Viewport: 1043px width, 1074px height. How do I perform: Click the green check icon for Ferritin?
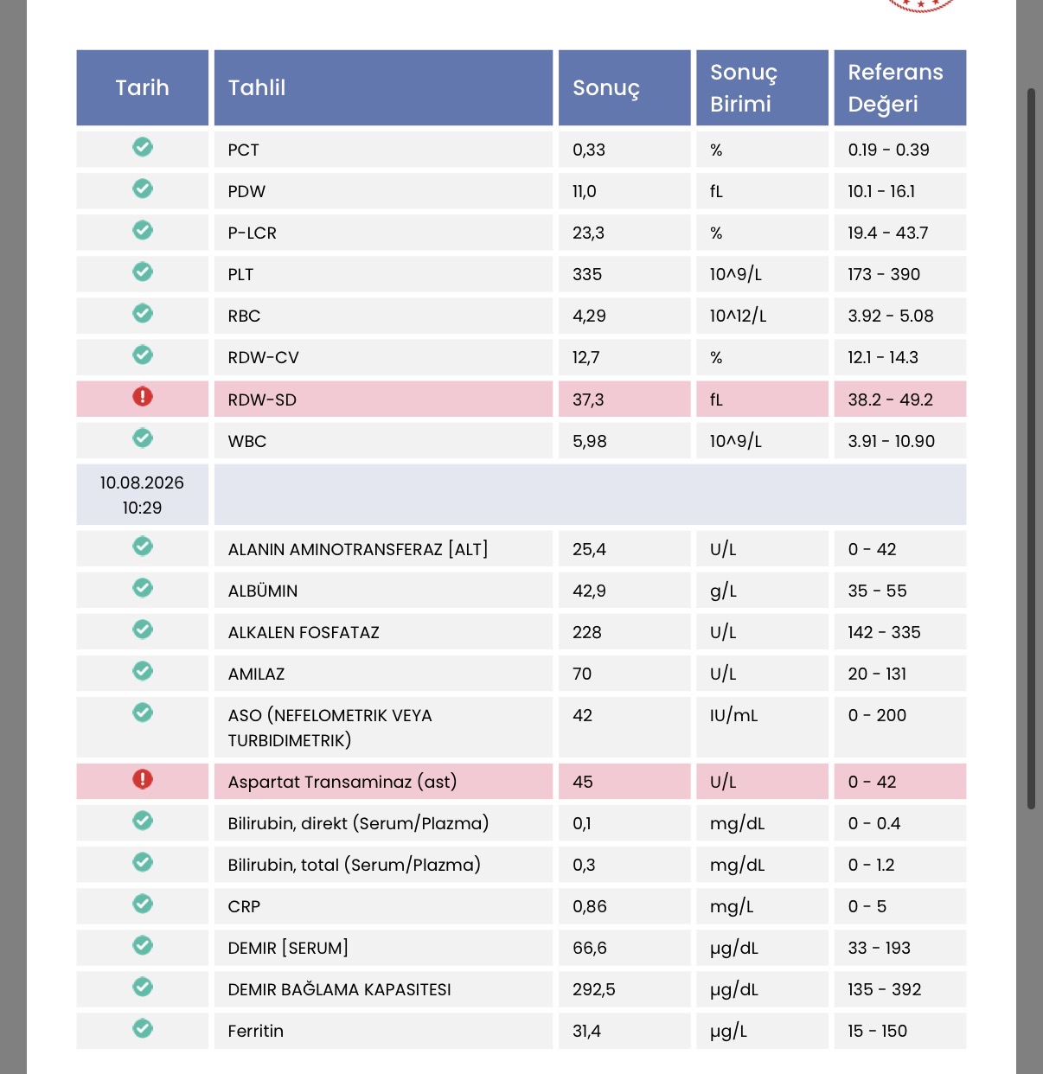pos(143,1028)
